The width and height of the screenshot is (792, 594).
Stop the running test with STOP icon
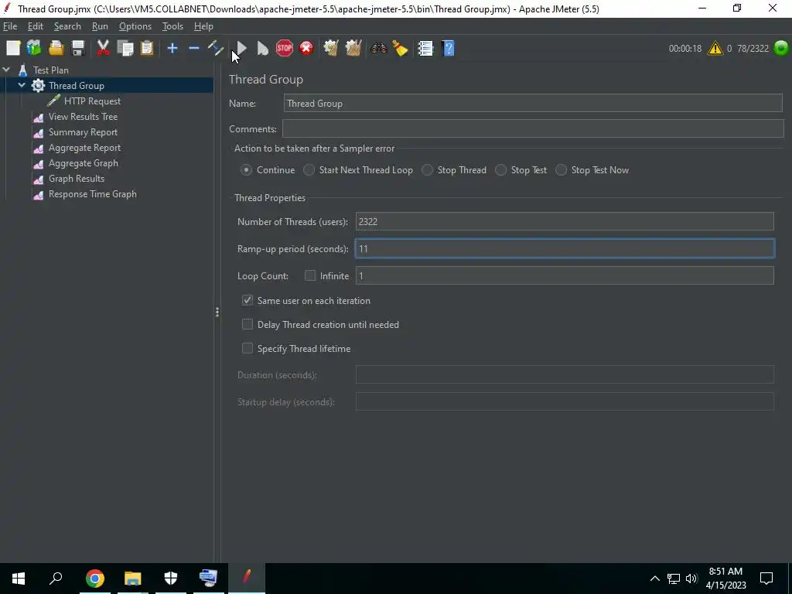(x=285, y=48)
